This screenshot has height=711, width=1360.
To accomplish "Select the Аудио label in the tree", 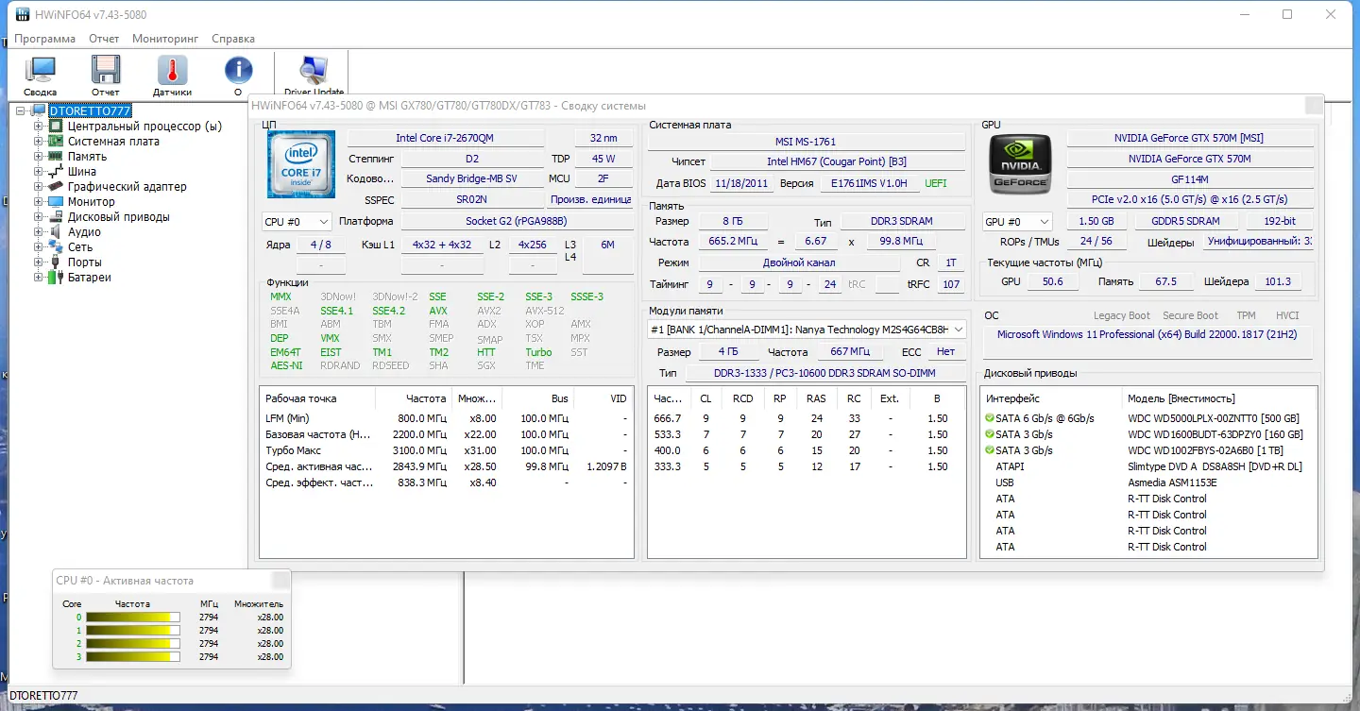I will (84, 232).
